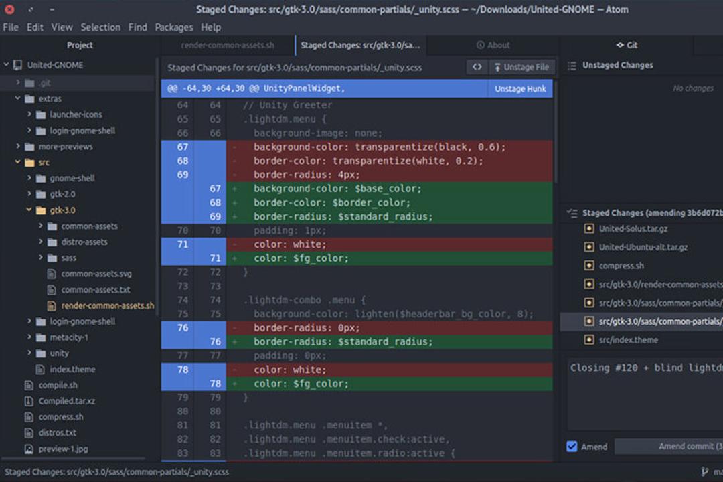This screenshot has width=723, height=482.
Task: Click the diff view vertical scrollbar
Action: (556, 131)
